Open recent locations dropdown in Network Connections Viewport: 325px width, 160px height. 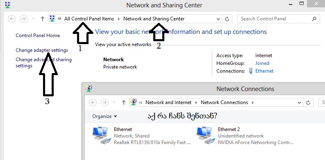(x=114, y=102)
